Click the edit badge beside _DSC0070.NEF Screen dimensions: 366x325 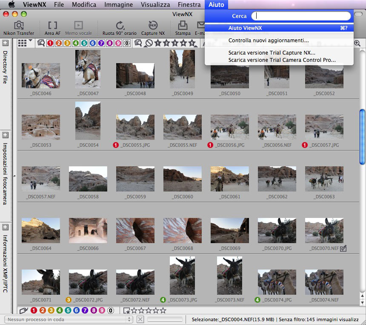coord(343,248)
